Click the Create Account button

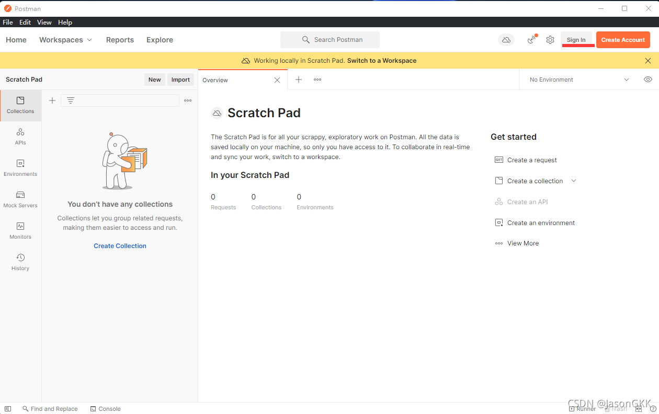pyautogui.click(x=623, y=40)
